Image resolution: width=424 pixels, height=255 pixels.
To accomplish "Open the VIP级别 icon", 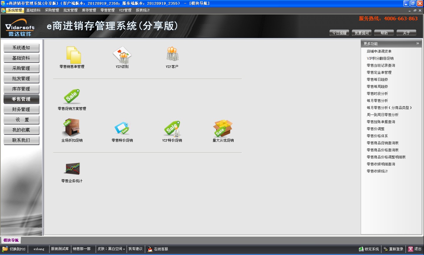I will pyautogui.click(x=122, y=55).
